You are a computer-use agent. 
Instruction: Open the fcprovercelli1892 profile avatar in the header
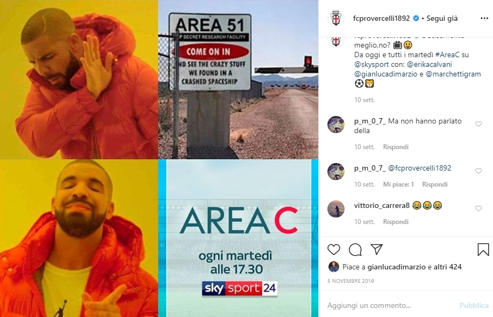click(x=336, y=18)
